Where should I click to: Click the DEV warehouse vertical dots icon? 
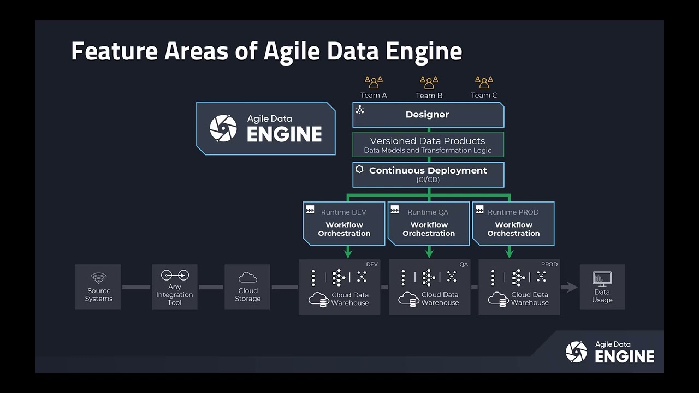313,278
